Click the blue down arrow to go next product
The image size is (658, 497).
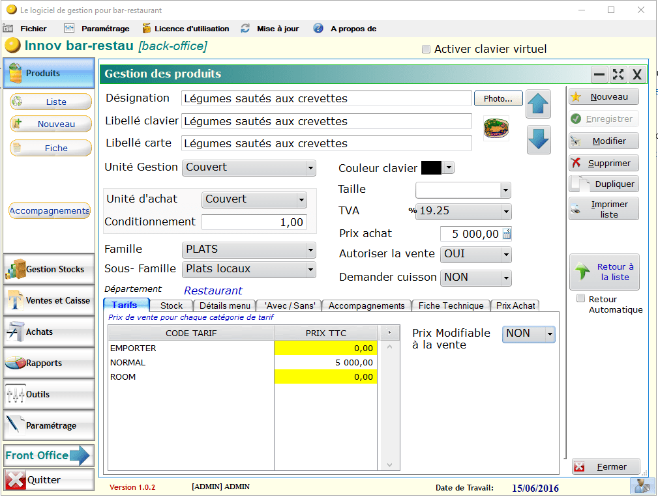pyautogui.click(x=538, y=139)
